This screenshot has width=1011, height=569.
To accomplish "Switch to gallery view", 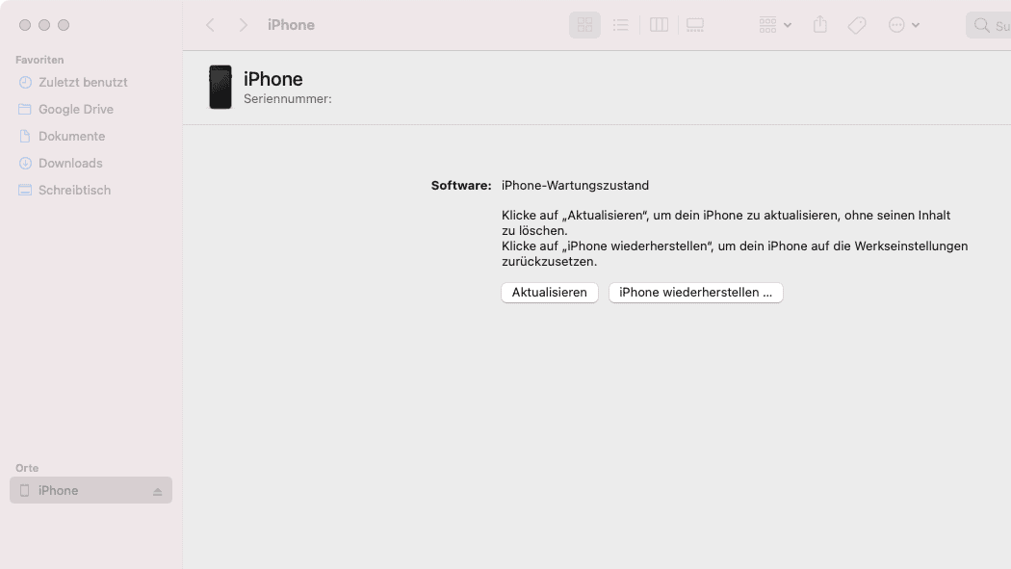I will click(694, 25).
